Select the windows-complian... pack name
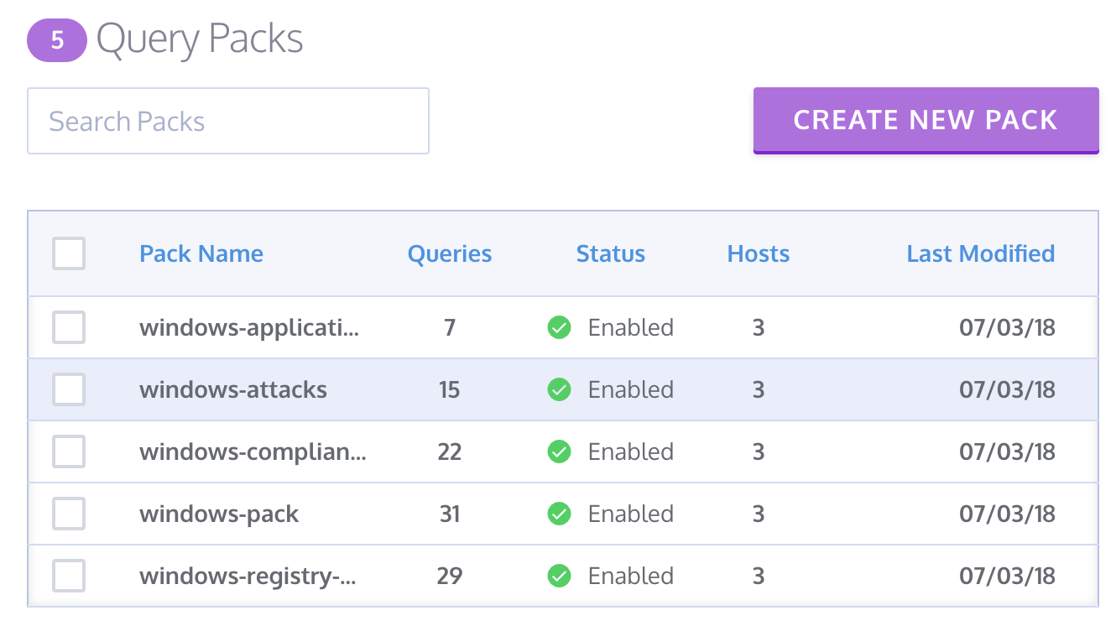Image resolution: width=1116 pixels, height=621 pixels. coord(253,451)
